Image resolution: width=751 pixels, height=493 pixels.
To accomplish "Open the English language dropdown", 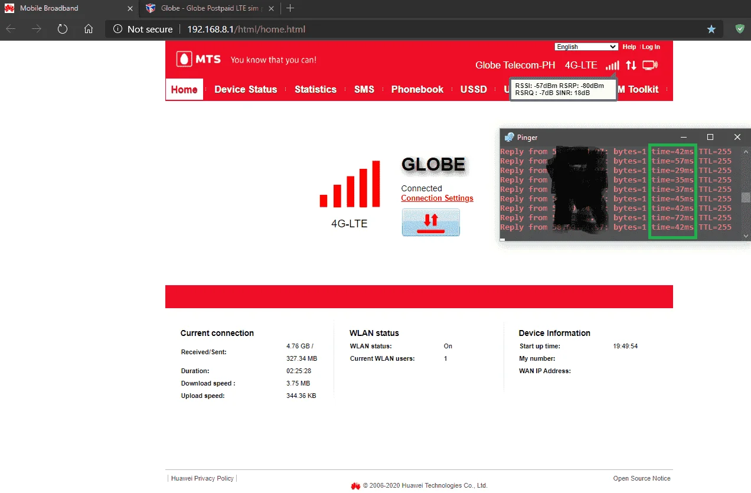I will click(586, 47).
